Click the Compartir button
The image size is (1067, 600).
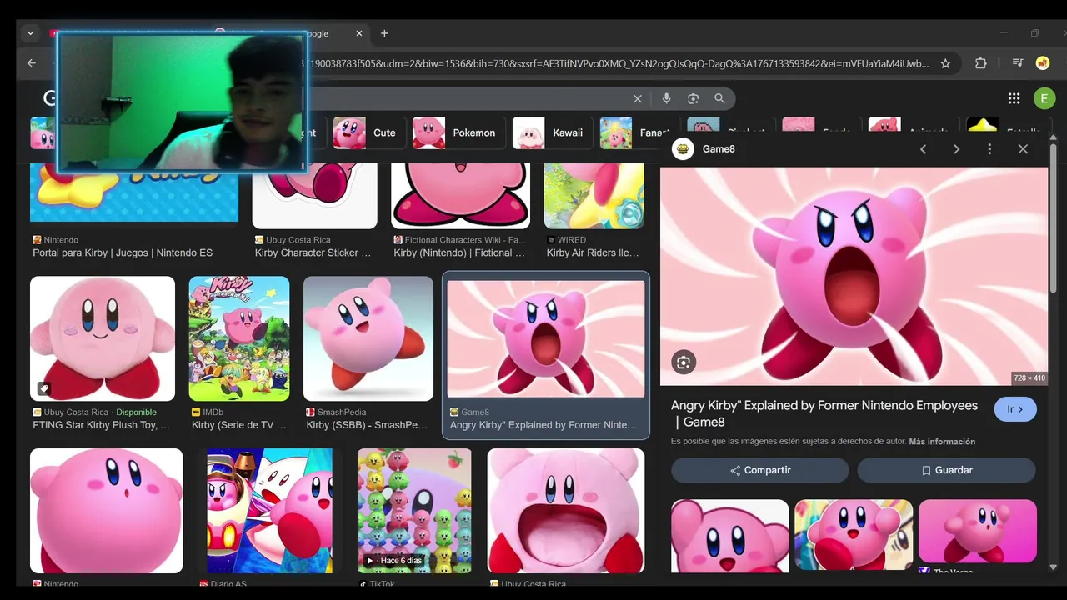click(x=759, y=470)
